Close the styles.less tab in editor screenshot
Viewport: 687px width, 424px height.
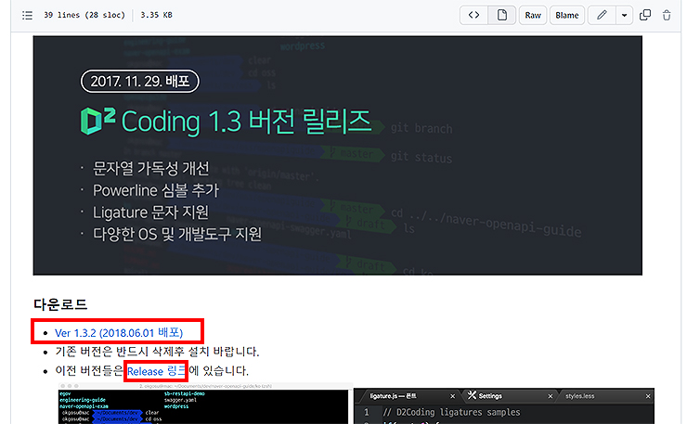(x=648, y=396)
